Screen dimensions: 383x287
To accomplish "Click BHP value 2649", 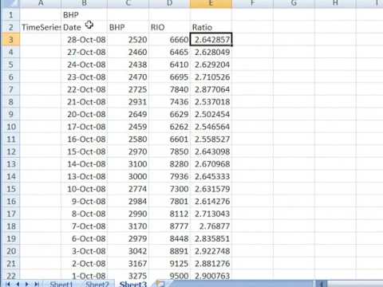I will 128,114.
